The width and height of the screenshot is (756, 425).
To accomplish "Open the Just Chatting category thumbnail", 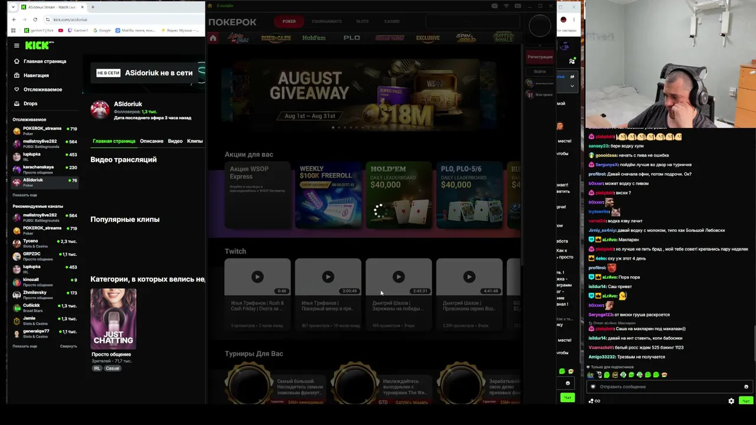I will (x=113, y=319).
